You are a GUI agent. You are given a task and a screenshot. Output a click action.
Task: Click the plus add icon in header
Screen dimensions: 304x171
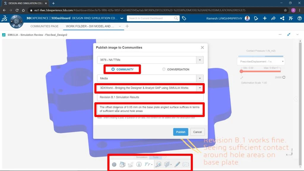[x=265, y=18]
